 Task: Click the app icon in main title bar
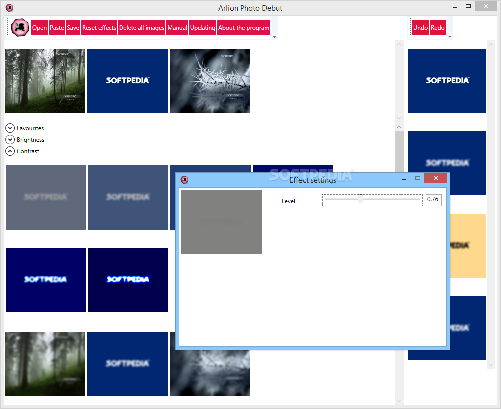(9, 8)
